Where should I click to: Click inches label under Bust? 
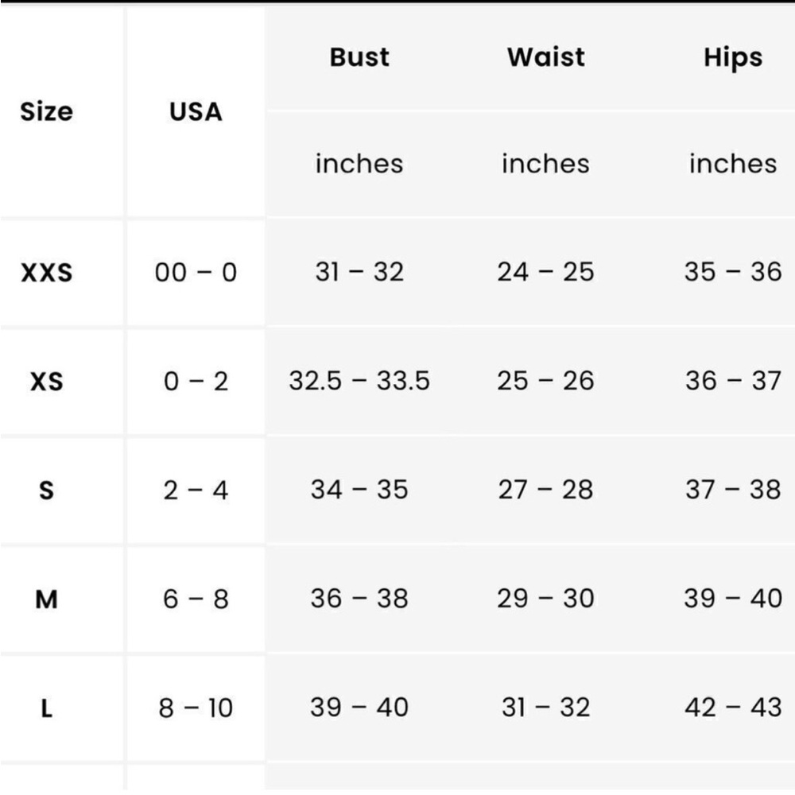pyautogui.click(x=359, y=164)
